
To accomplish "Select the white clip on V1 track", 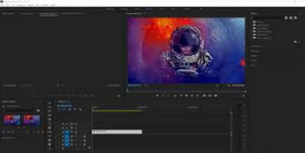I will (117, 132).
